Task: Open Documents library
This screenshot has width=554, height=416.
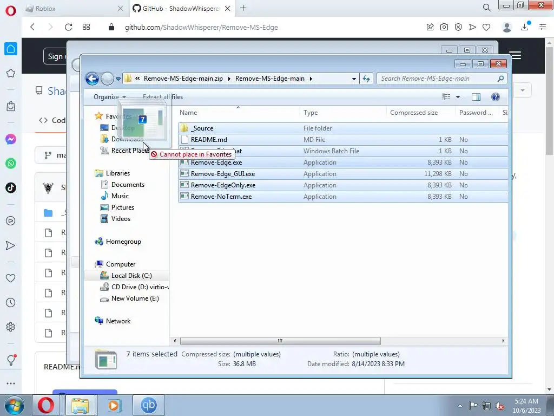Action: coord(128,184)
